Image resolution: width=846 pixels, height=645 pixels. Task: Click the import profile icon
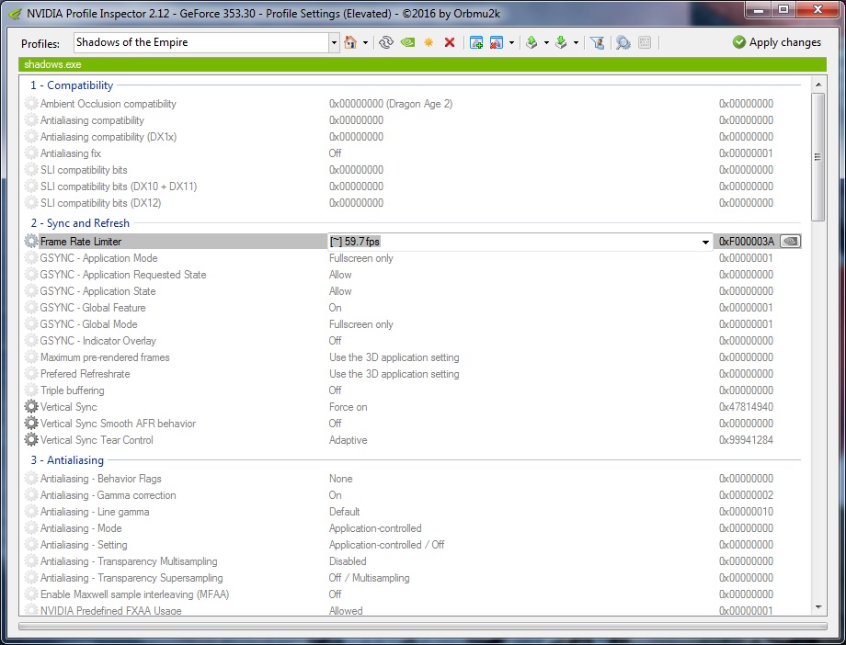tap(561, 42)
